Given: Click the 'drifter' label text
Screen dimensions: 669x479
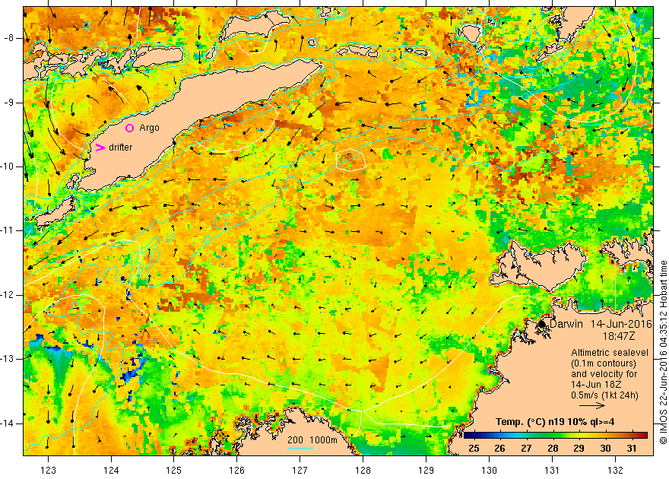Looking at the screenshot, I should (x=121, y=148).
